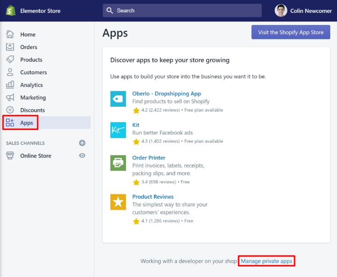Click the Marketing megaphone icon

coord(10,98)
